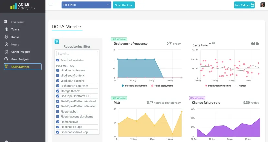Click the Error Budgets gauge icon

click(6, 59)
